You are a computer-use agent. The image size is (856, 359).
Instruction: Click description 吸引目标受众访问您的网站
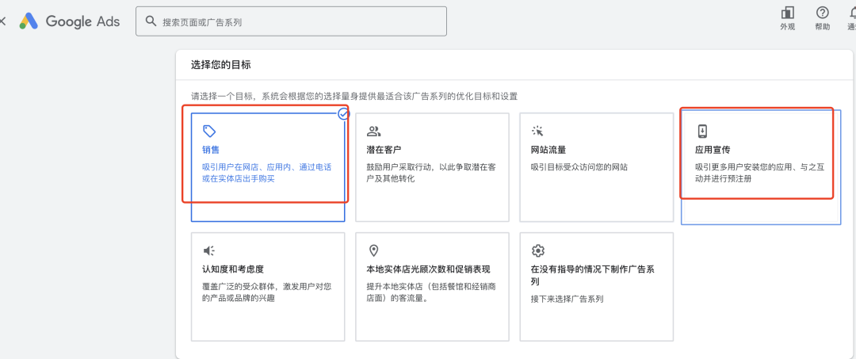(579, 167)
